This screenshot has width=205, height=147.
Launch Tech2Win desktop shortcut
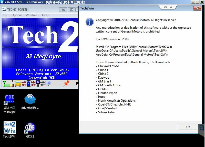click(x=10, y=130)
